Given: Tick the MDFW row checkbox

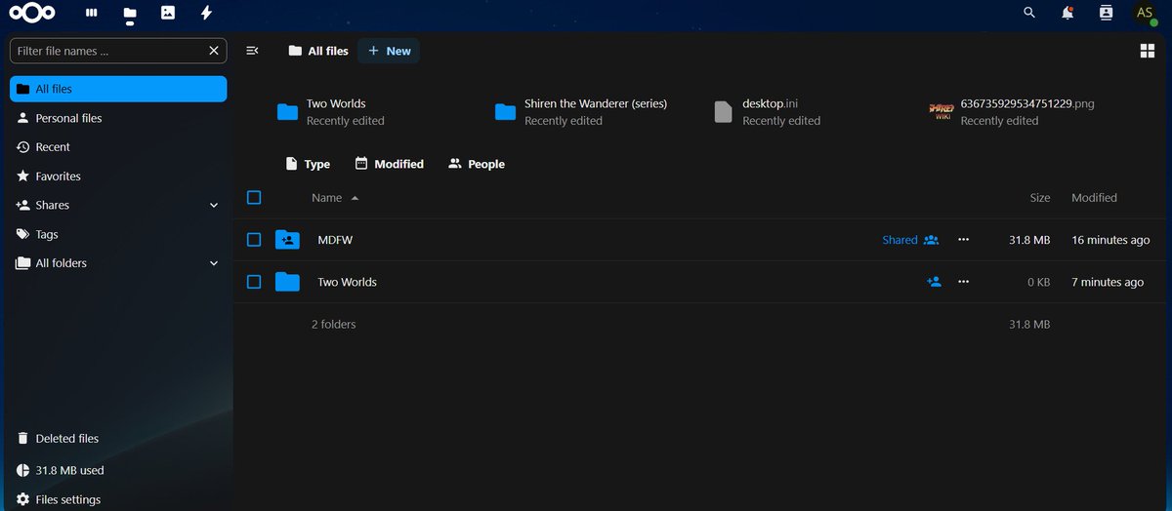Looking at the screenshot, I should 254,240.
